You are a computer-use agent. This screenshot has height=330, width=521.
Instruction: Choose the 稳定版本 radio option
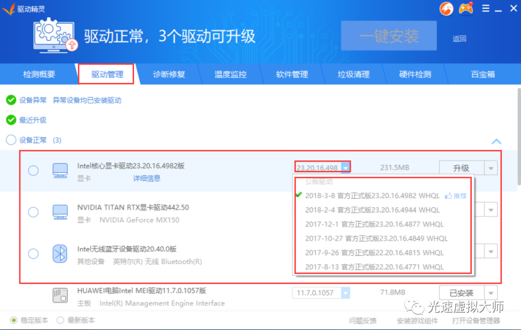click(x=14, y=320)
